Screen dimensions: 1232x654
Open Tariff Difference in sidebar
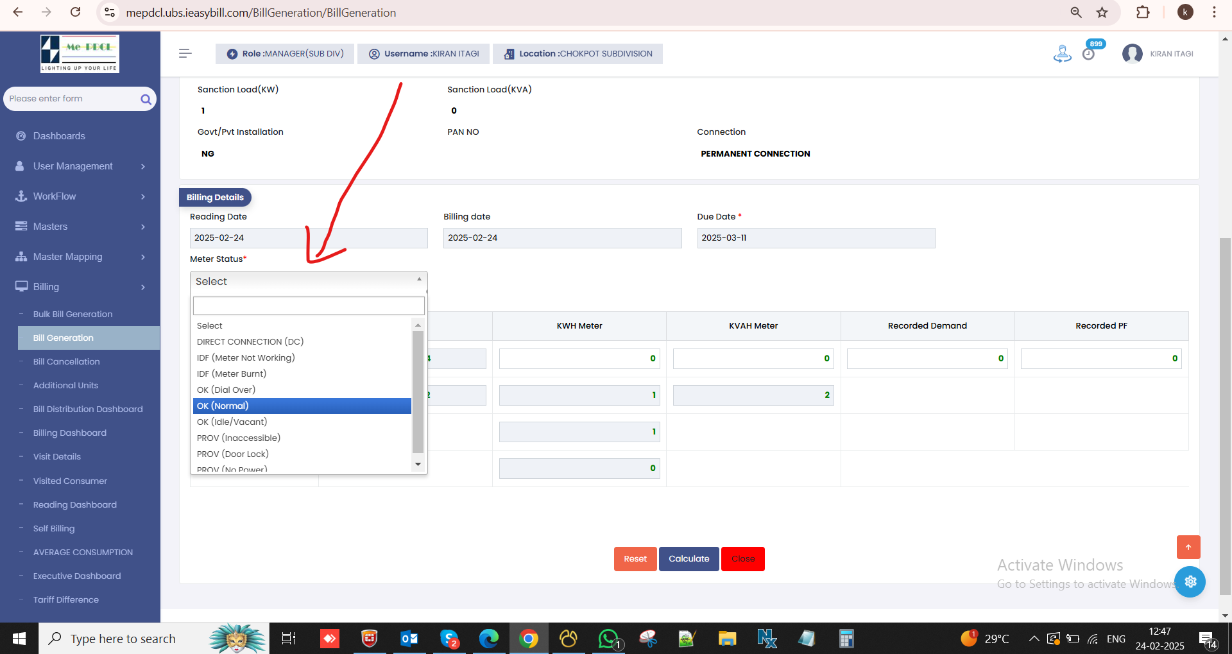[x=66, y=599]
